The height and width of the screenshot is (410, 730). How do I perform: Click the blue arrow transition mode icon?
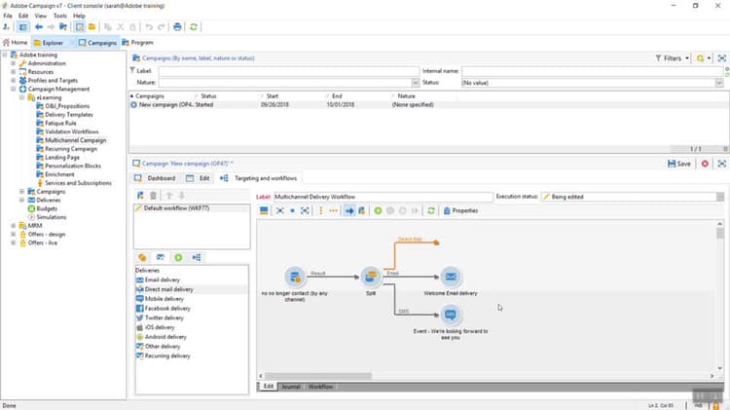[x=348, y=211]
